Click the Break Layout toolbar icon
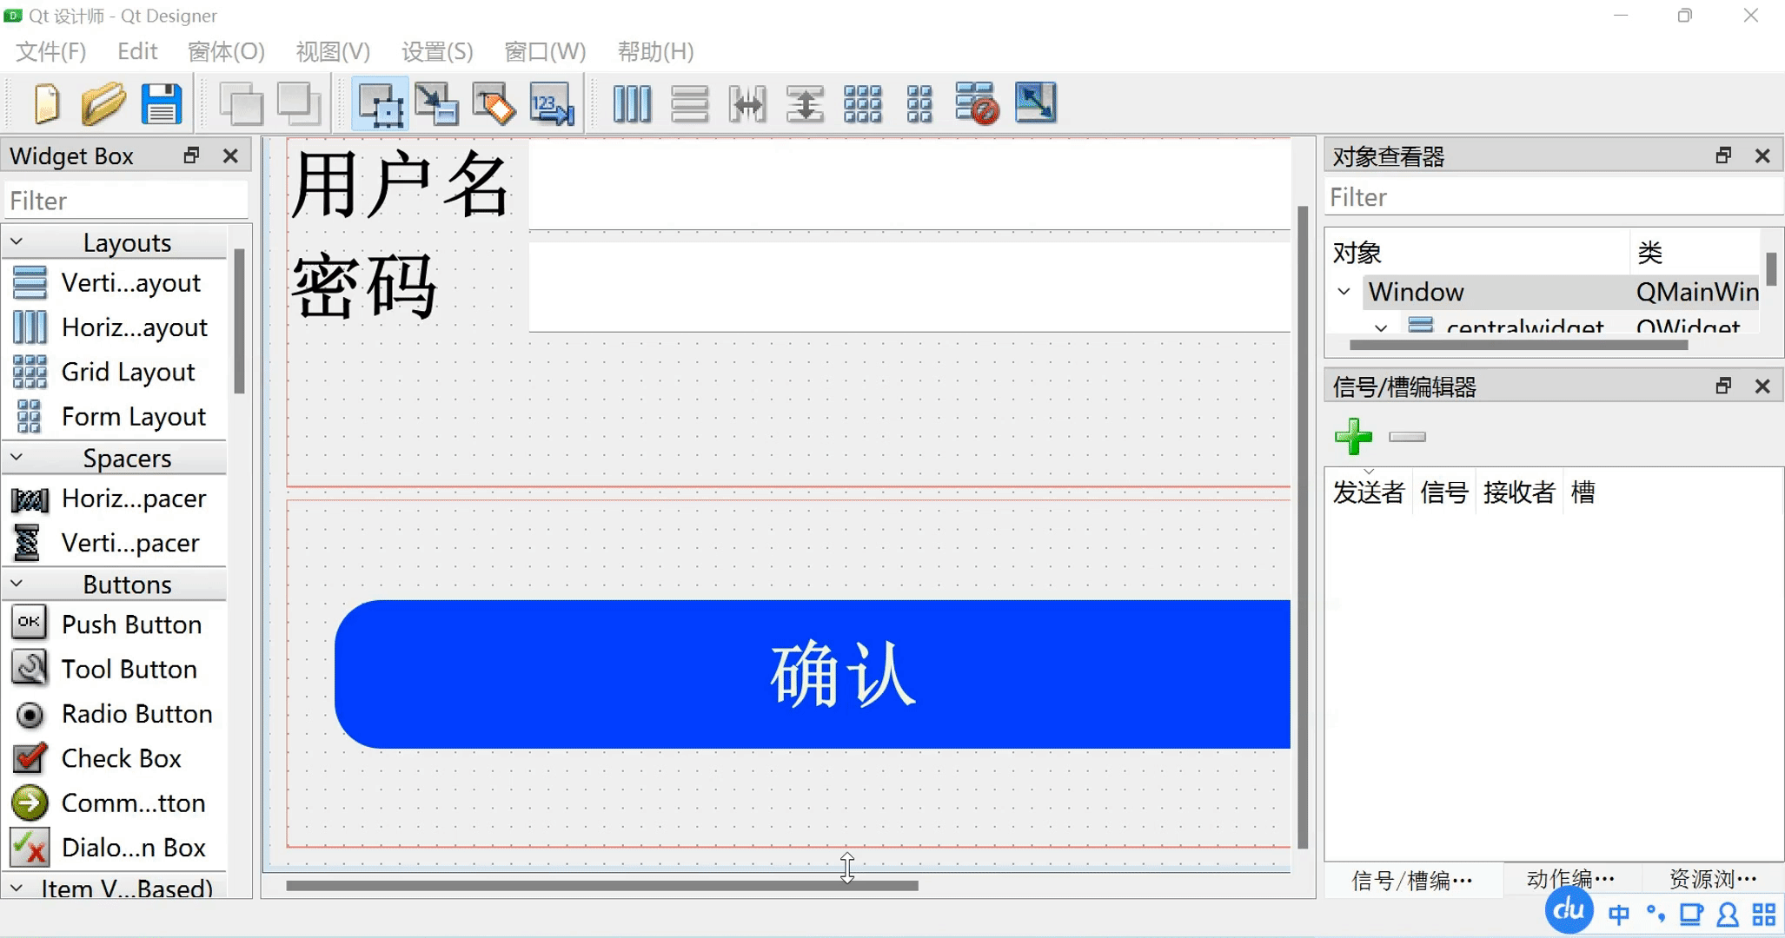This screenshot has width=1785, height=938. point(977,104)
